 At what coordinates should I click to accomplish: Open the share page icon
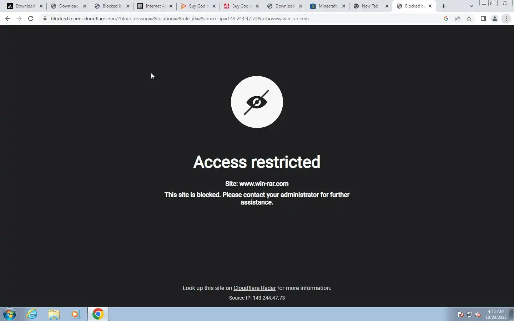tap(458, 19)
